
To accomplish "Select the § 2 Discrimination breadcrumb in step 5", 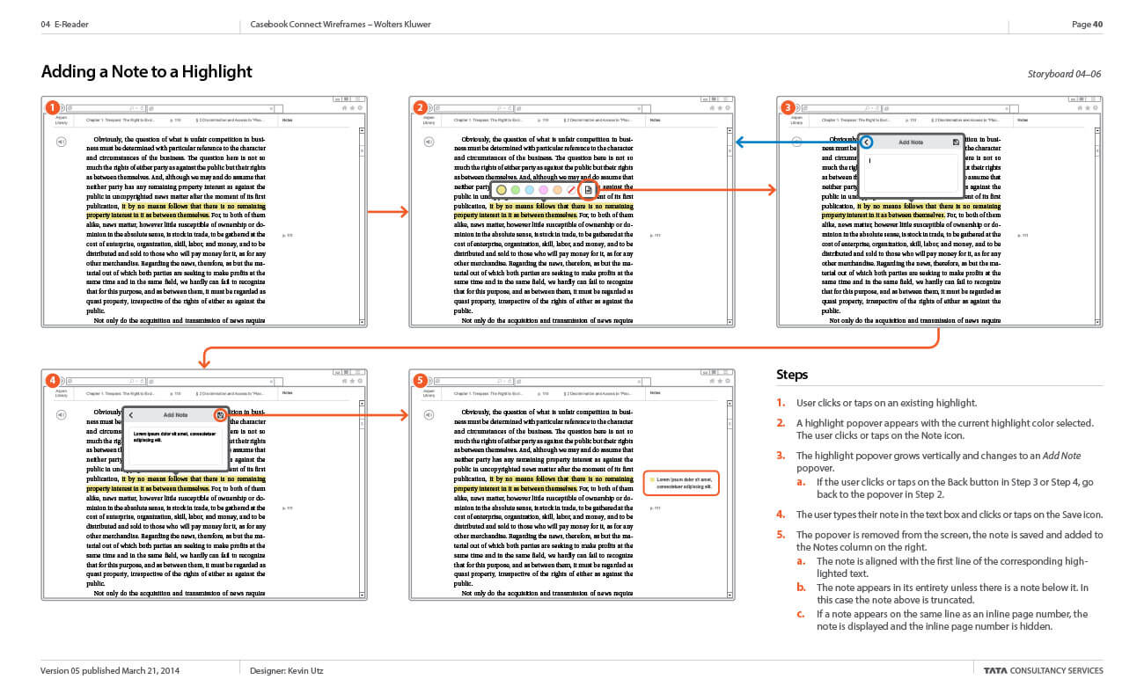I will point(596,392).
